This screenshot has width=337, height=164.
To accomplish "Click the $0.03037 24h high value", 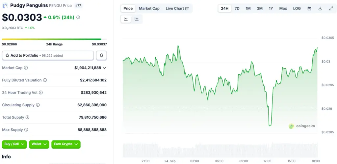I will click(x=99, y=44).
